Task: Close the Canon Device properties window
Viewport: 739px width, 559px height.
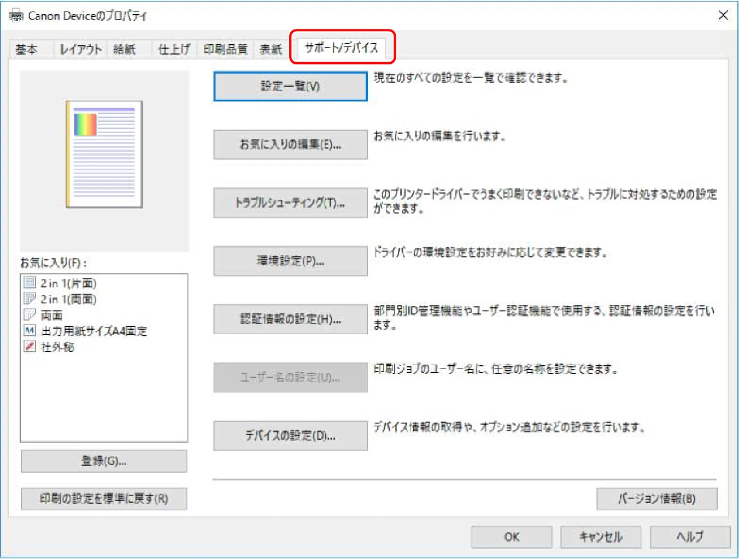Action: 723,15
